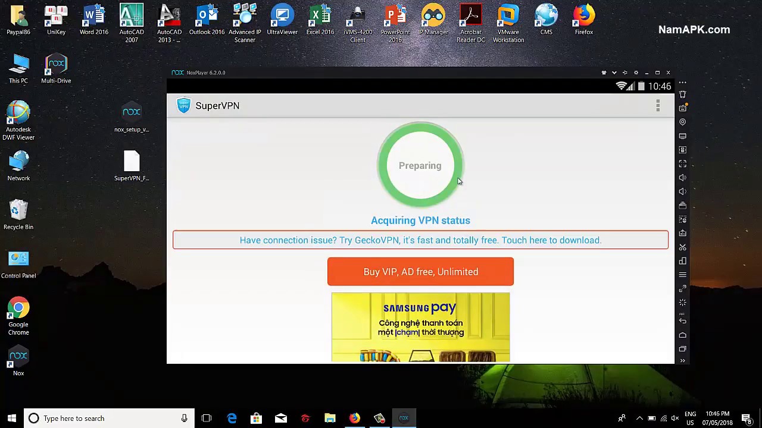Open Android recent apps in Nox sidebar

coord(683,348)
